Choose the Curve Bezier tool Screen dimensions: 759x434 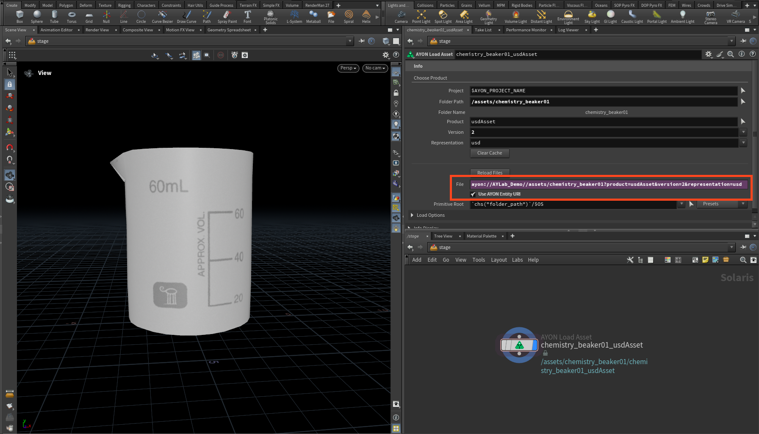pyautogui.click(x=162, y=17)
